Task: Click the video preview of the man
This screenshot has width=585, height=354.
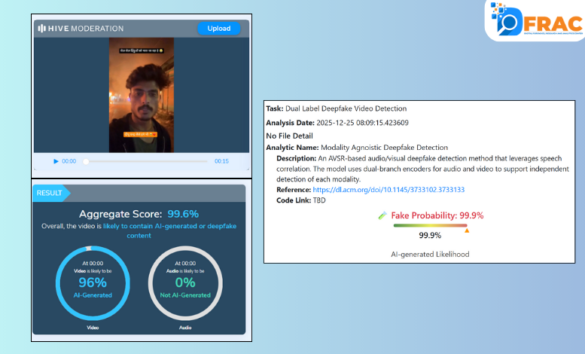Action: pyautogui.click(x=141, y=98)
